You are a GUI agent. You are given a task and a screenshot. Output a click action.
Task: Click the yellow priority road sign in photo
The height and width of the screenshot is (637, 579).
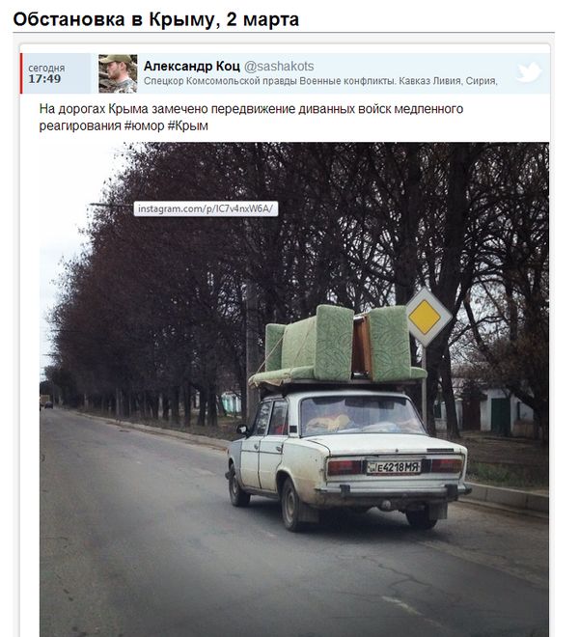click(x=425, y=317)
